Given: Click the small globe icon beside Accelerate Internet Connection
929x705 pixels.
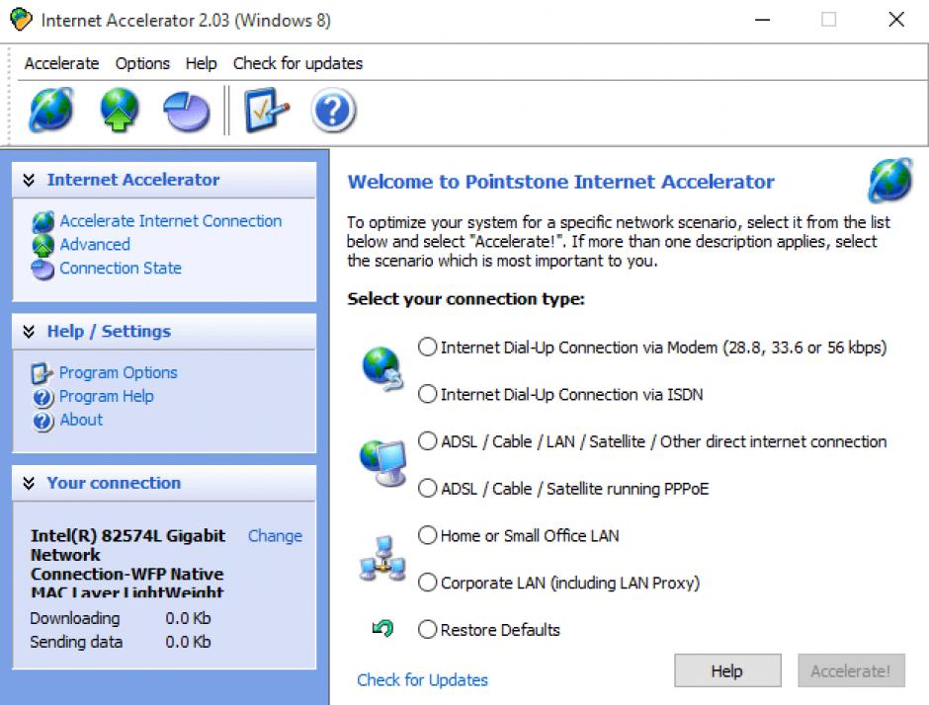Looking at the screenshot, I should 42,221.
